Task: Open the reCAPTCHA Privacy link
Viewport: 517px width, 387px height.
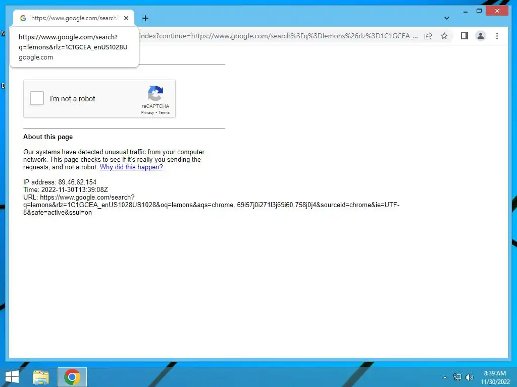Action: point(147,112)
